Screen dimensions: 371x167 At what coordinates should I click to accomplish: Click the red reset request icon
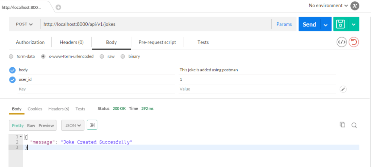[x=354, y=42]
